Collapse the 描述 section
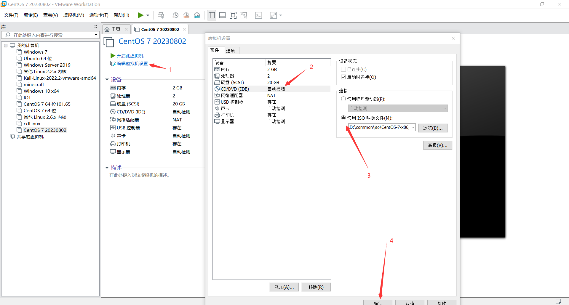This screenshot has height=305, width=569. coord(107,168)
